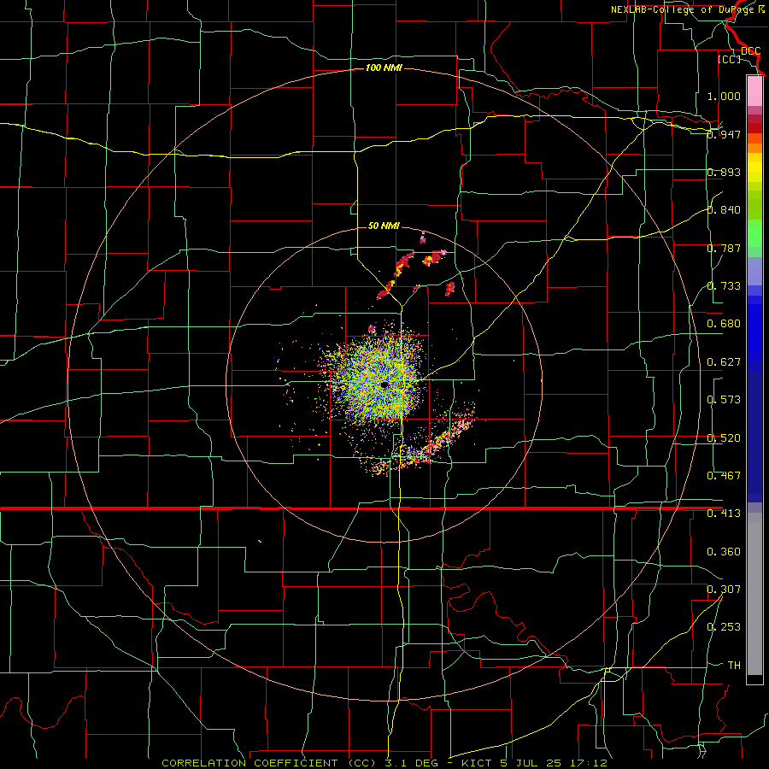Click the "100 NMI" range ring label
Viewport: 769px width, 769px height.
click(384, 68)
